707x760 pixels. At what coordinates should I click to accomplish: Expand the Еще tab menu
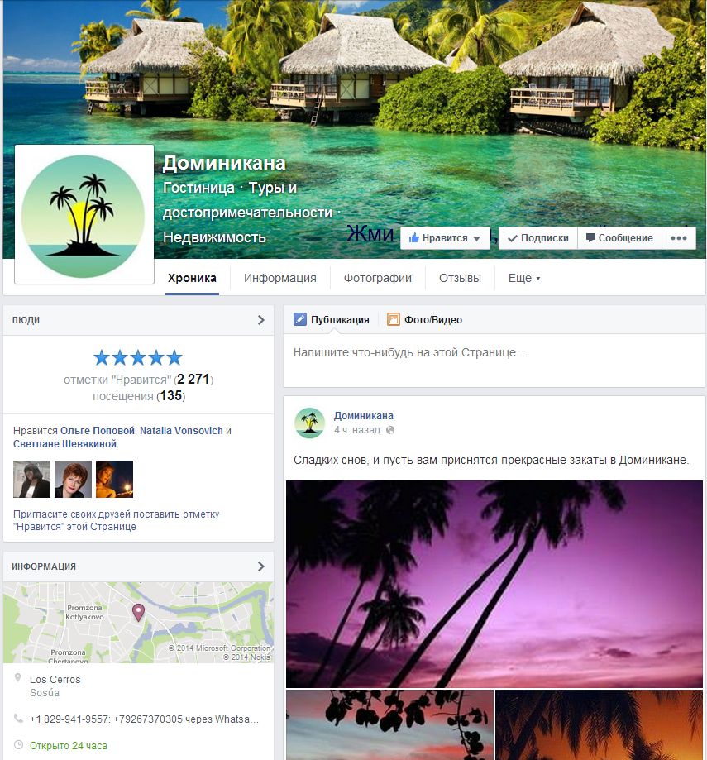523,278
